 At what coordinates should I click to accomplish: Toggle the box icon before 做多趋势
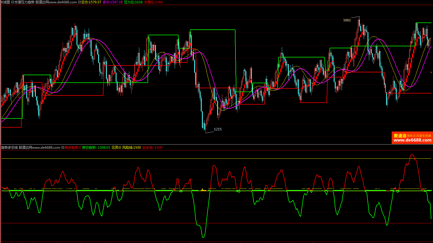point(63,148)
